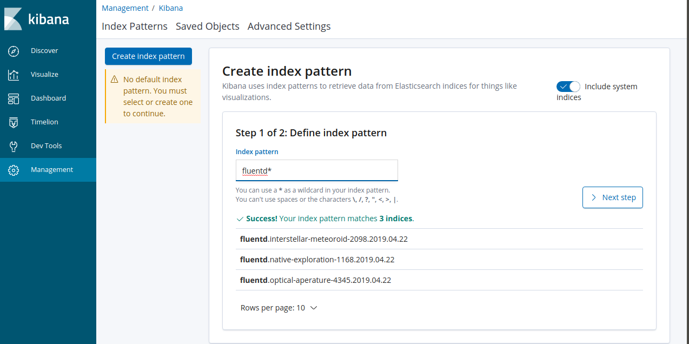Toggle the Include system indices switch
This screenshot has width=689, height=344.
pyautogui.click(x=568, y=87)
